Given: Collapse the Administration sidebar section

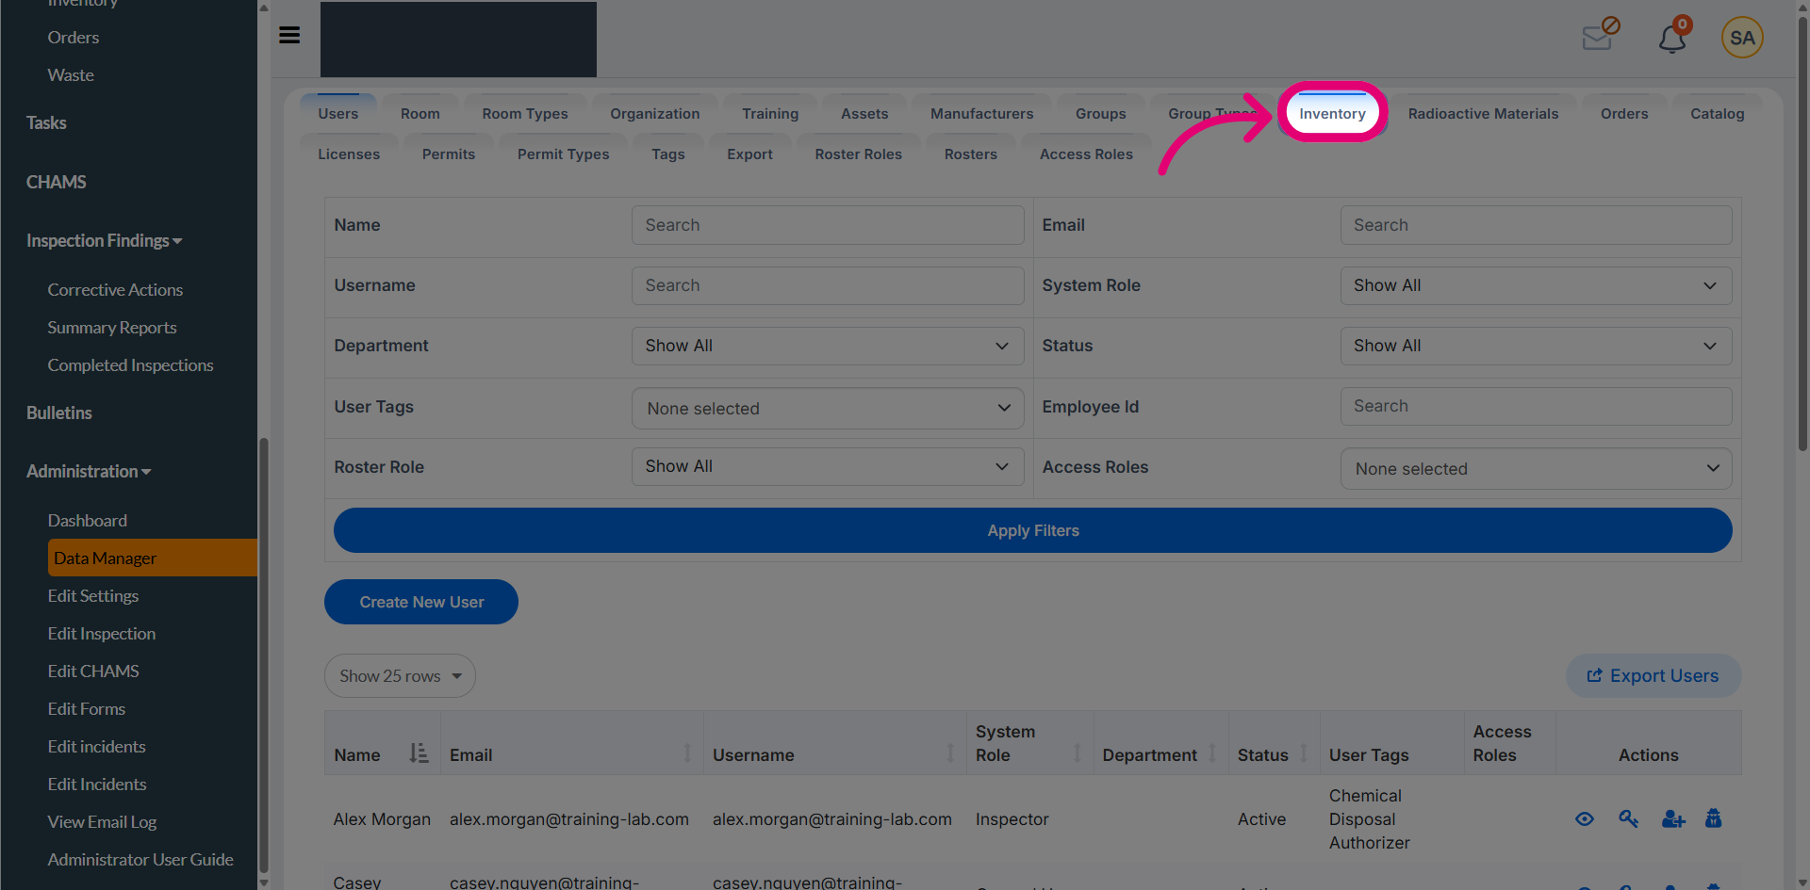Looking at the screenshot, I should point(89,472).
